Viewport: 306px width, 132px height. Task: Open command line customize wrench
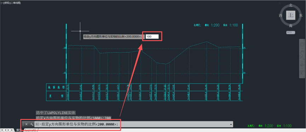click(31, 124)
